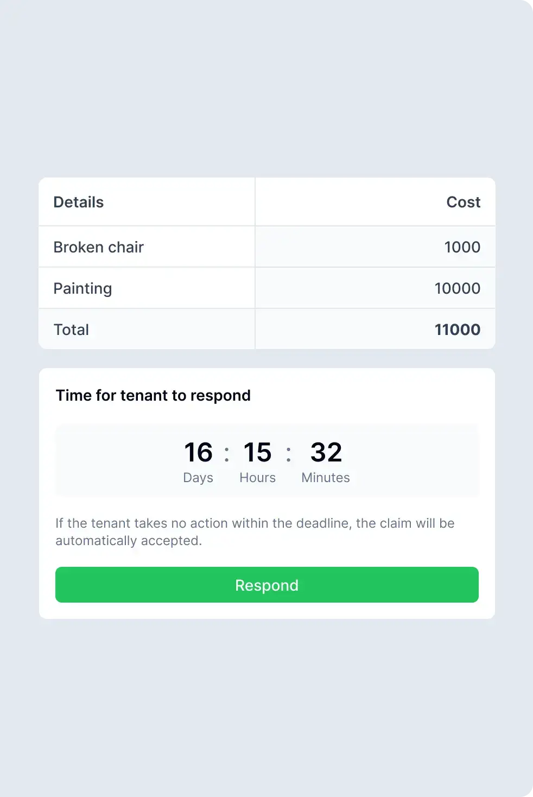Click the Painting row label

click(83, 288)
